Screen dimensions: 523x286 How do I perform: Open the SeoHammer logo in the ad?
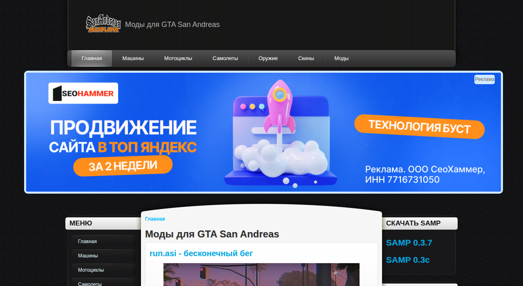tap(83, 93)
